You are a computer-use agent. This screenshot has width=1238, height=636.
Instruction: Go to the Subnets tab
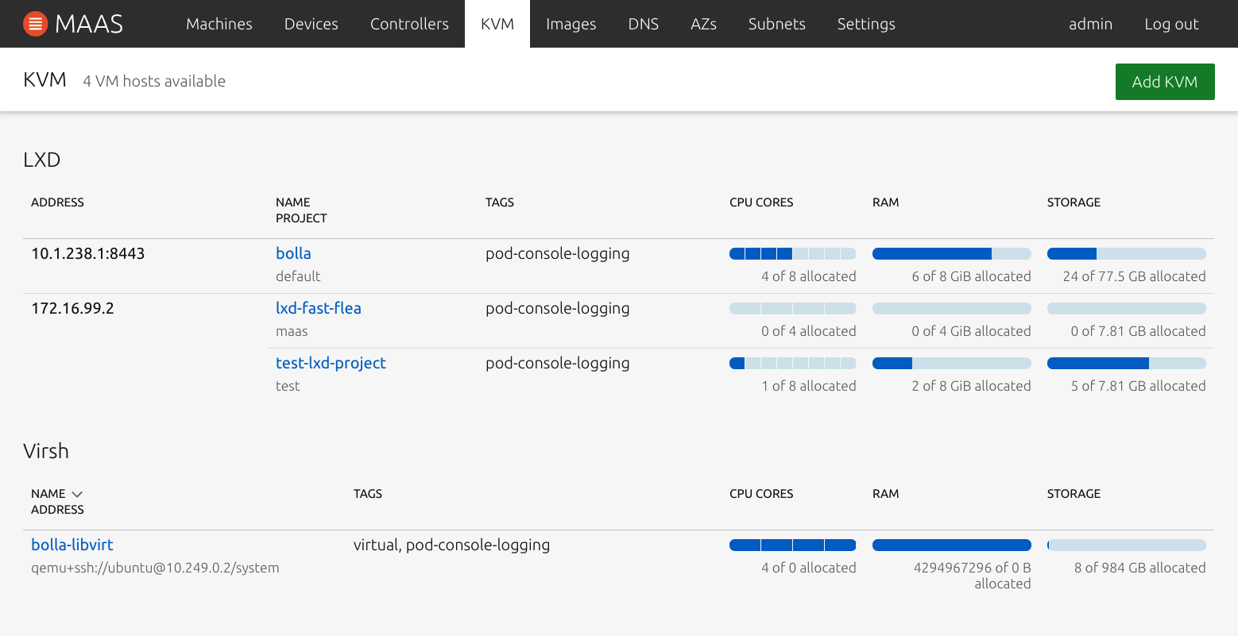pos(776,24)
